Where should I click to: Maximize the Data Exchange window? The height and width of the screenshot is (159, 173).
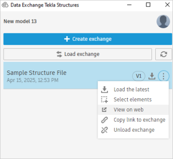148,5
